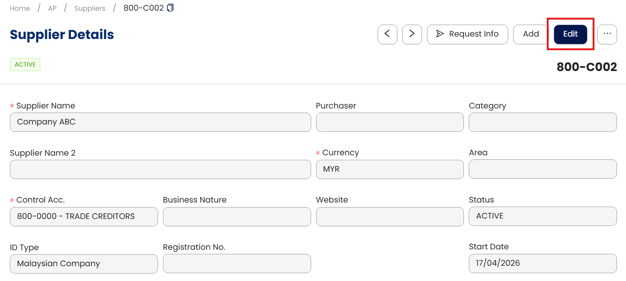The image size is (626, 281).
Task: Go to next supplier record
Action: click(x=412, y=34)
